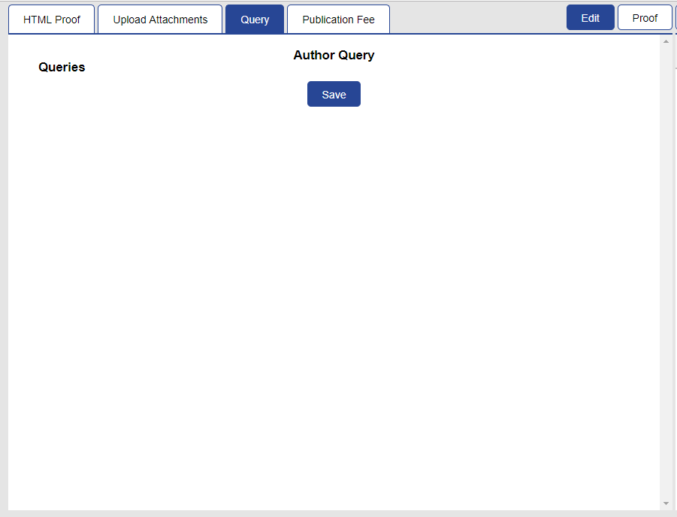Click the Proof button

[645, 18]
